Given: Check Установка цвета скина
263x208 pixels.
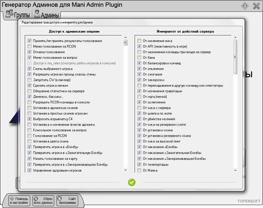Looking at the screenshot, I should click(x=29, y=141).
